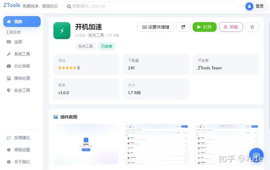270x170 pixels.
Task: Click the size value 1.7 MB card
Action: click(x=156, y=89)
